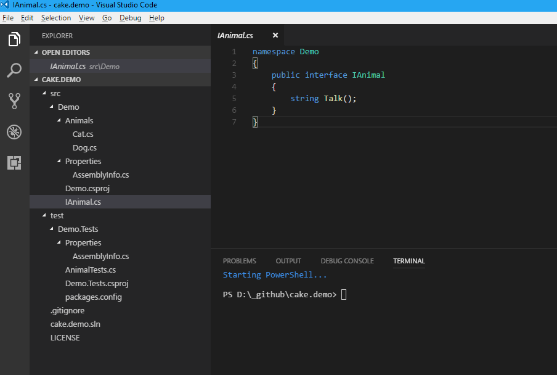Click the VS Code logo in title bar
The height and width of the screenshot is (375, 557).
[4, 4]
